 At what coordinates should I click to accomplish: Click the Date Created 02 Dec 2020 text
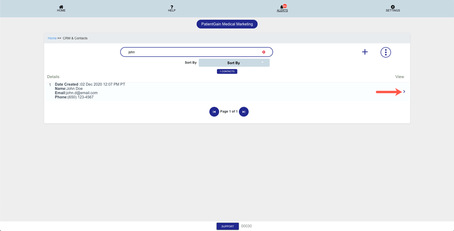click(x=90, y=84)
